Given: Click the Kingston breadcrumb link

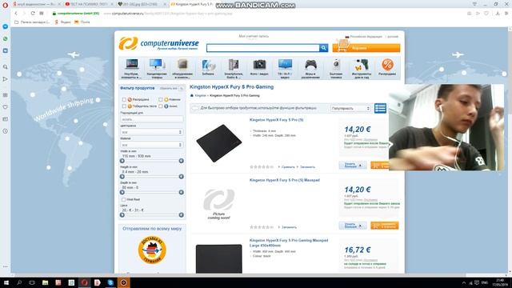Looking at the screenshot, I should [201, 95].
